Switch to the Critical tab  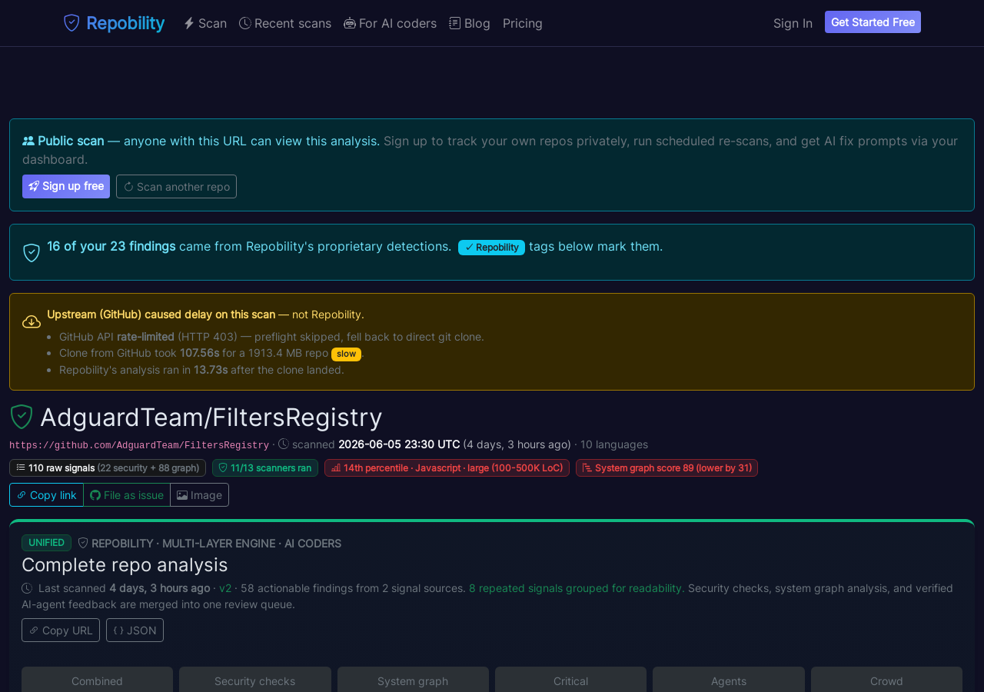tap(570, 680)
